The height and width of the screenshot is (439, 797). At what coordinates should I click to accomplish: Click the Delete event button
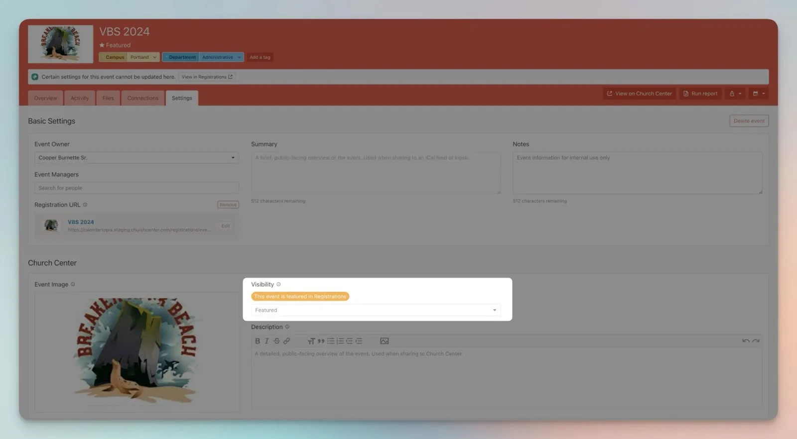749,121
